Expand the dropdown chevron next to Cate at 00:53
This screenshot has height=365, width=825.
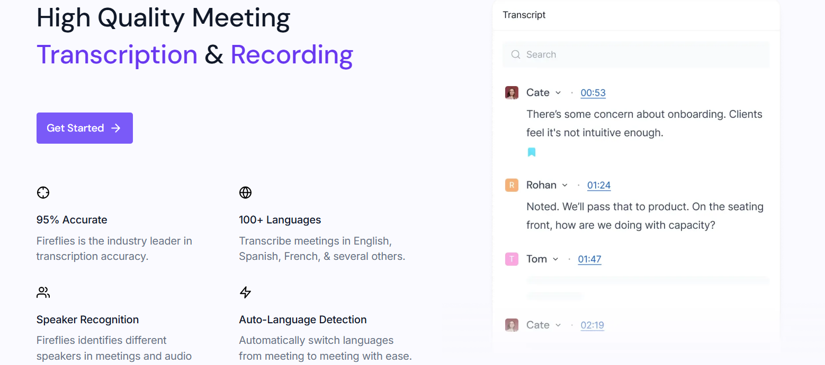click(558, 93)
